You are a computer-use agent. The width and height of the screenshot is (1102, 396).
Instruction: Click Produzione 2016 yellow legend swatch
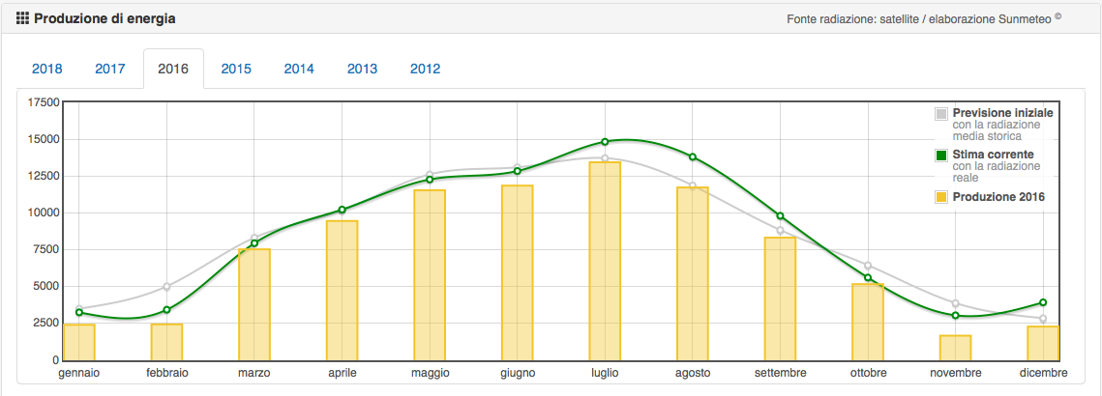point(941,198)
